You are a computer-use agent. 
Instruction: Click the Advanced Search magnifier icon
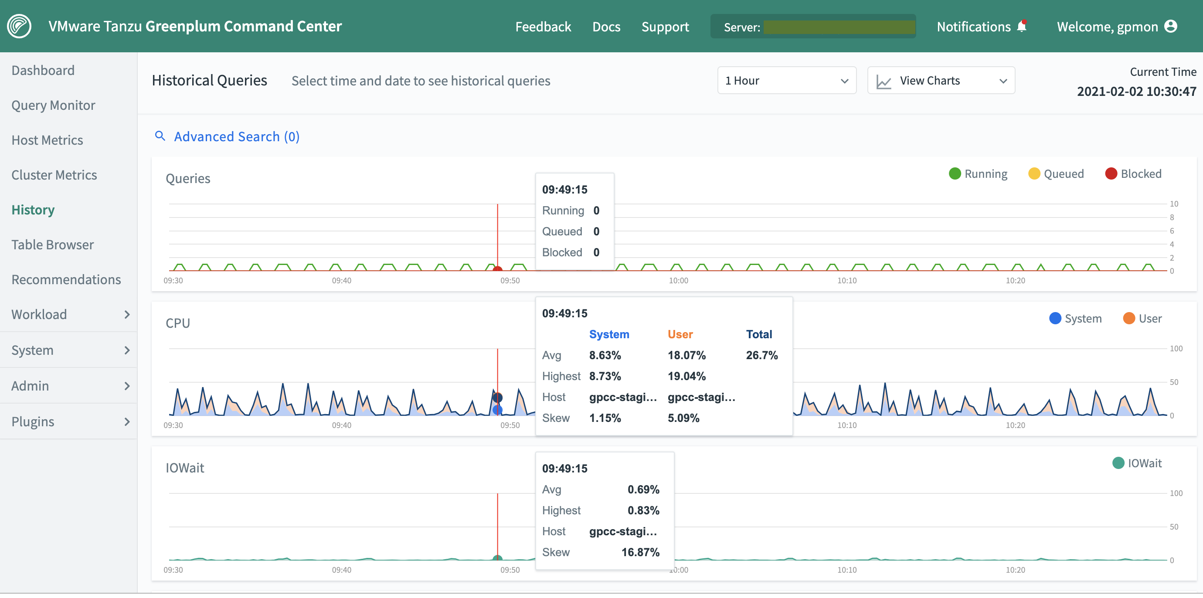pyautogui.click(x=160, y=136)
